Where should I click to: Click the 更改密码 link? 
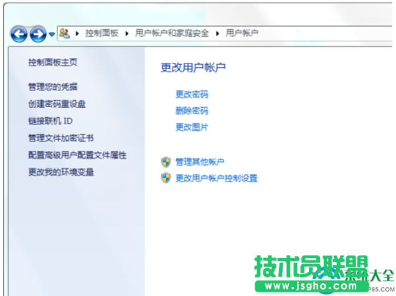tap(192, 95)
